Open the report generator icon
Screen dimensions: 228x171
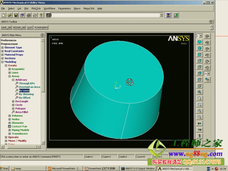[x=35, y=15]
